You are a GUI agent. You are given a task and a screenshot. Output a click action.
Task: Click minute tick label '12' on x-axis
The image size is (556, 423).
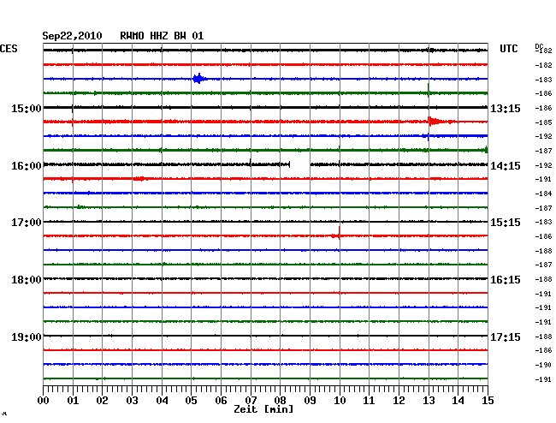pos(399,400)
